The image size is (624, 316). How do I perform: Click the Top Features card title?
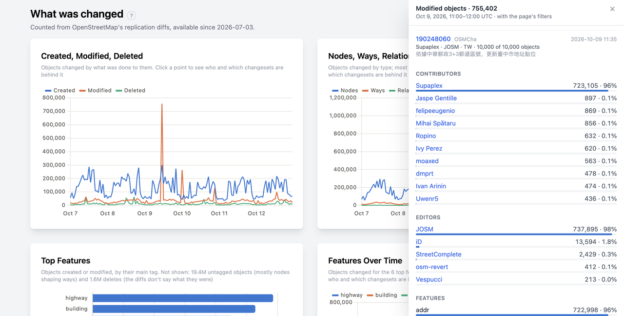[66, 260]
